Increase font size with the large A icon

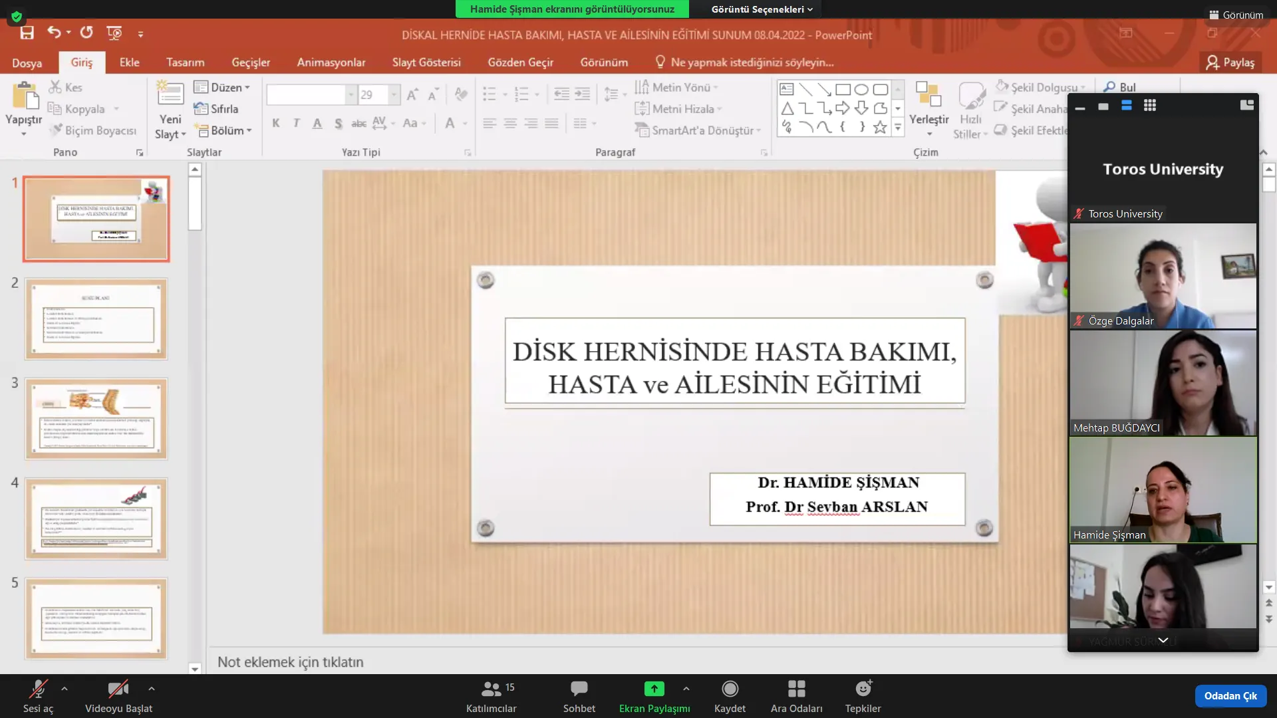click(412, 94)
